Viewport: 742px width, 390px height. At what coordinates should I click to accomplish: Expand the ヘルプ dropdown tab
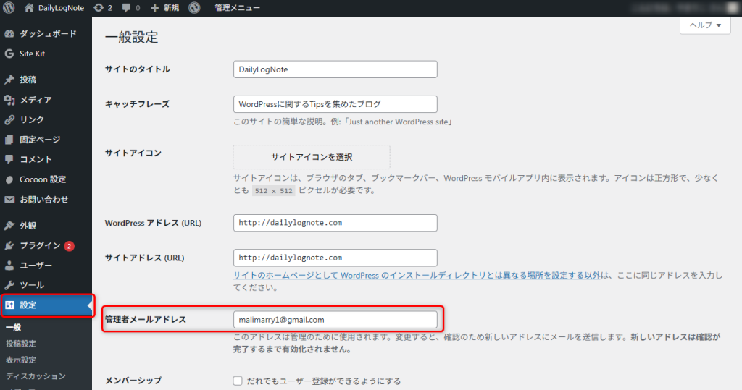tap(704, 25)
